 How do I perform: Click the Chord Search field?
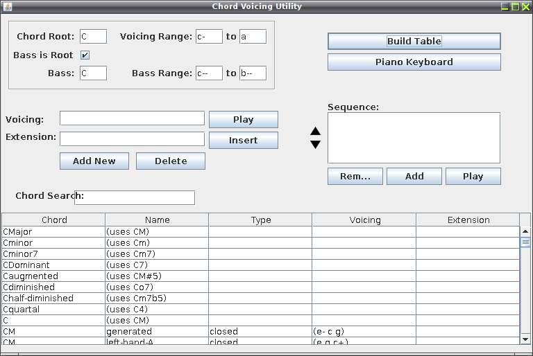pyautogui.click(x=135, y=197)
